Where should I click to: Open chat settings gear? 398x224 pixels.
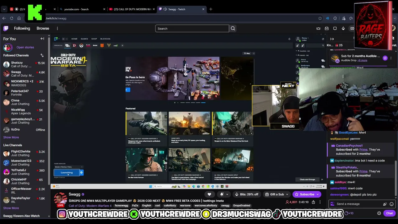coord(379,213)
